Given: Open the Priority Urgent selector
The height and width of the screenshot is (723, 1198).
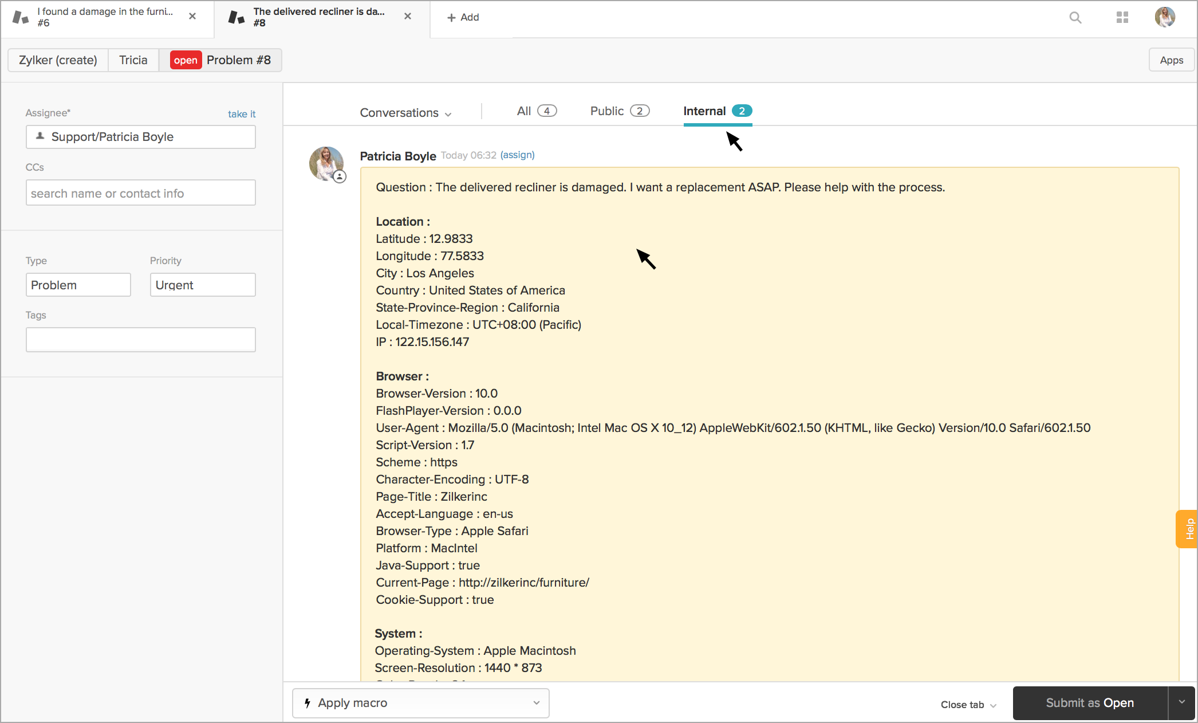Looking at the screenshot, I should 203,285.
